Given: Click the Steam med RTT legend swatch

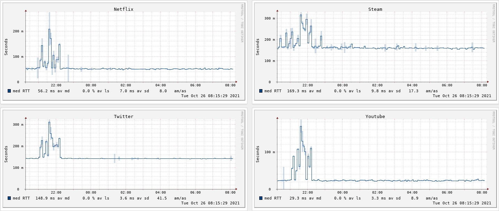Looking at the screenshot, I should click(261, 91).
